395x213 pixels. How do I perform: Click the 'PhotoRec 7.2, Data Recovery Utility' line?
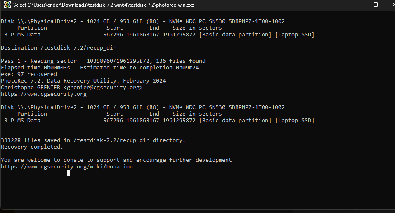(x=83, y=81)
